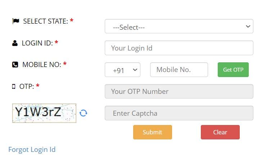The height and width of the screenshot is (158, 257).
Task: Focus the Your Login Id field
Action: click(x=179, y=48)
